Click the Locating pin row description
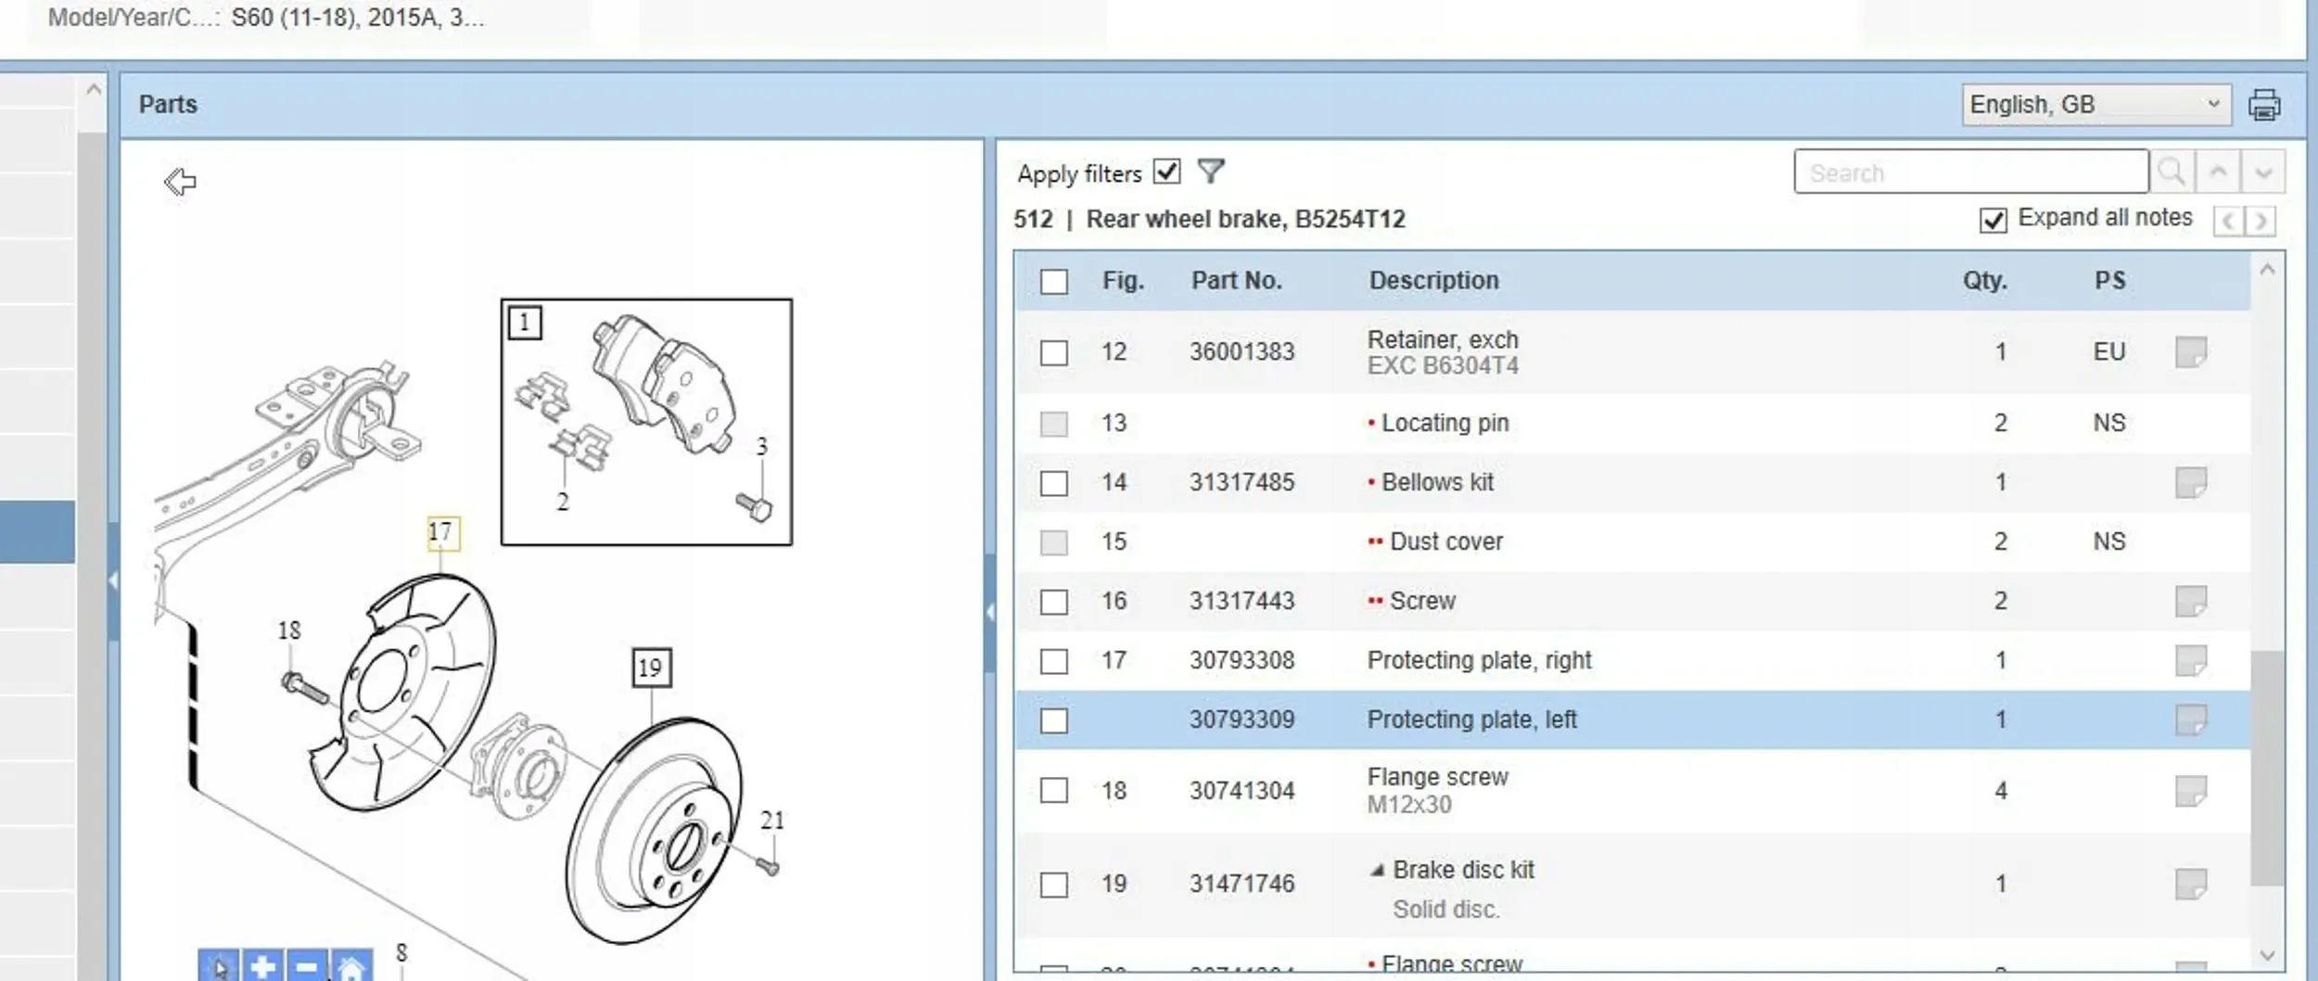2318x981 pixels. pos(1446,423)
